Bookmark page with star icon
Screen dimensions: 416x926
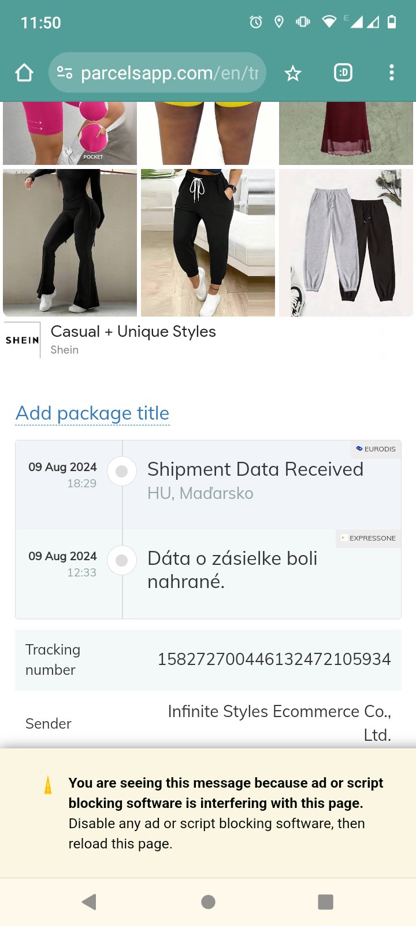[x=293, y=73]
